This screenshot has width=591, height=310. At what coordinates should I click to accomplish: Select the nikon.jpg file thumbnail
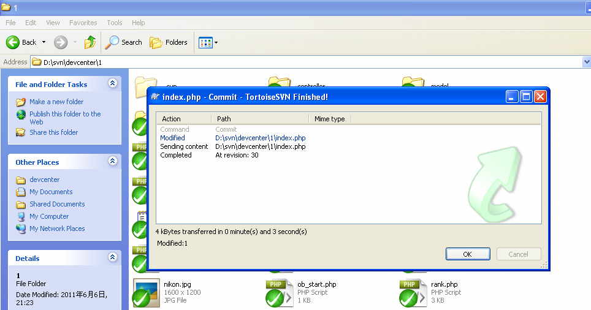click(x=145, y=293)
